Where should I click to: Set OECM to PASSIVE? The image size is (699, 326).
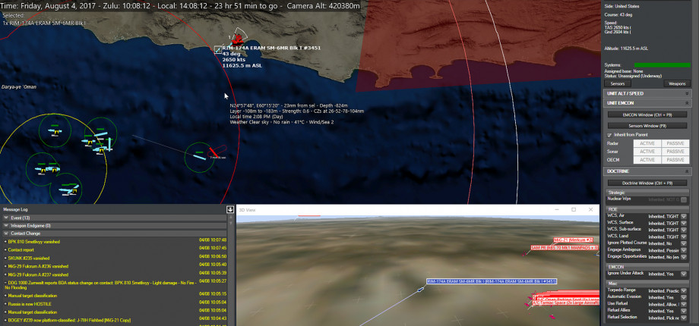[675, 160]
